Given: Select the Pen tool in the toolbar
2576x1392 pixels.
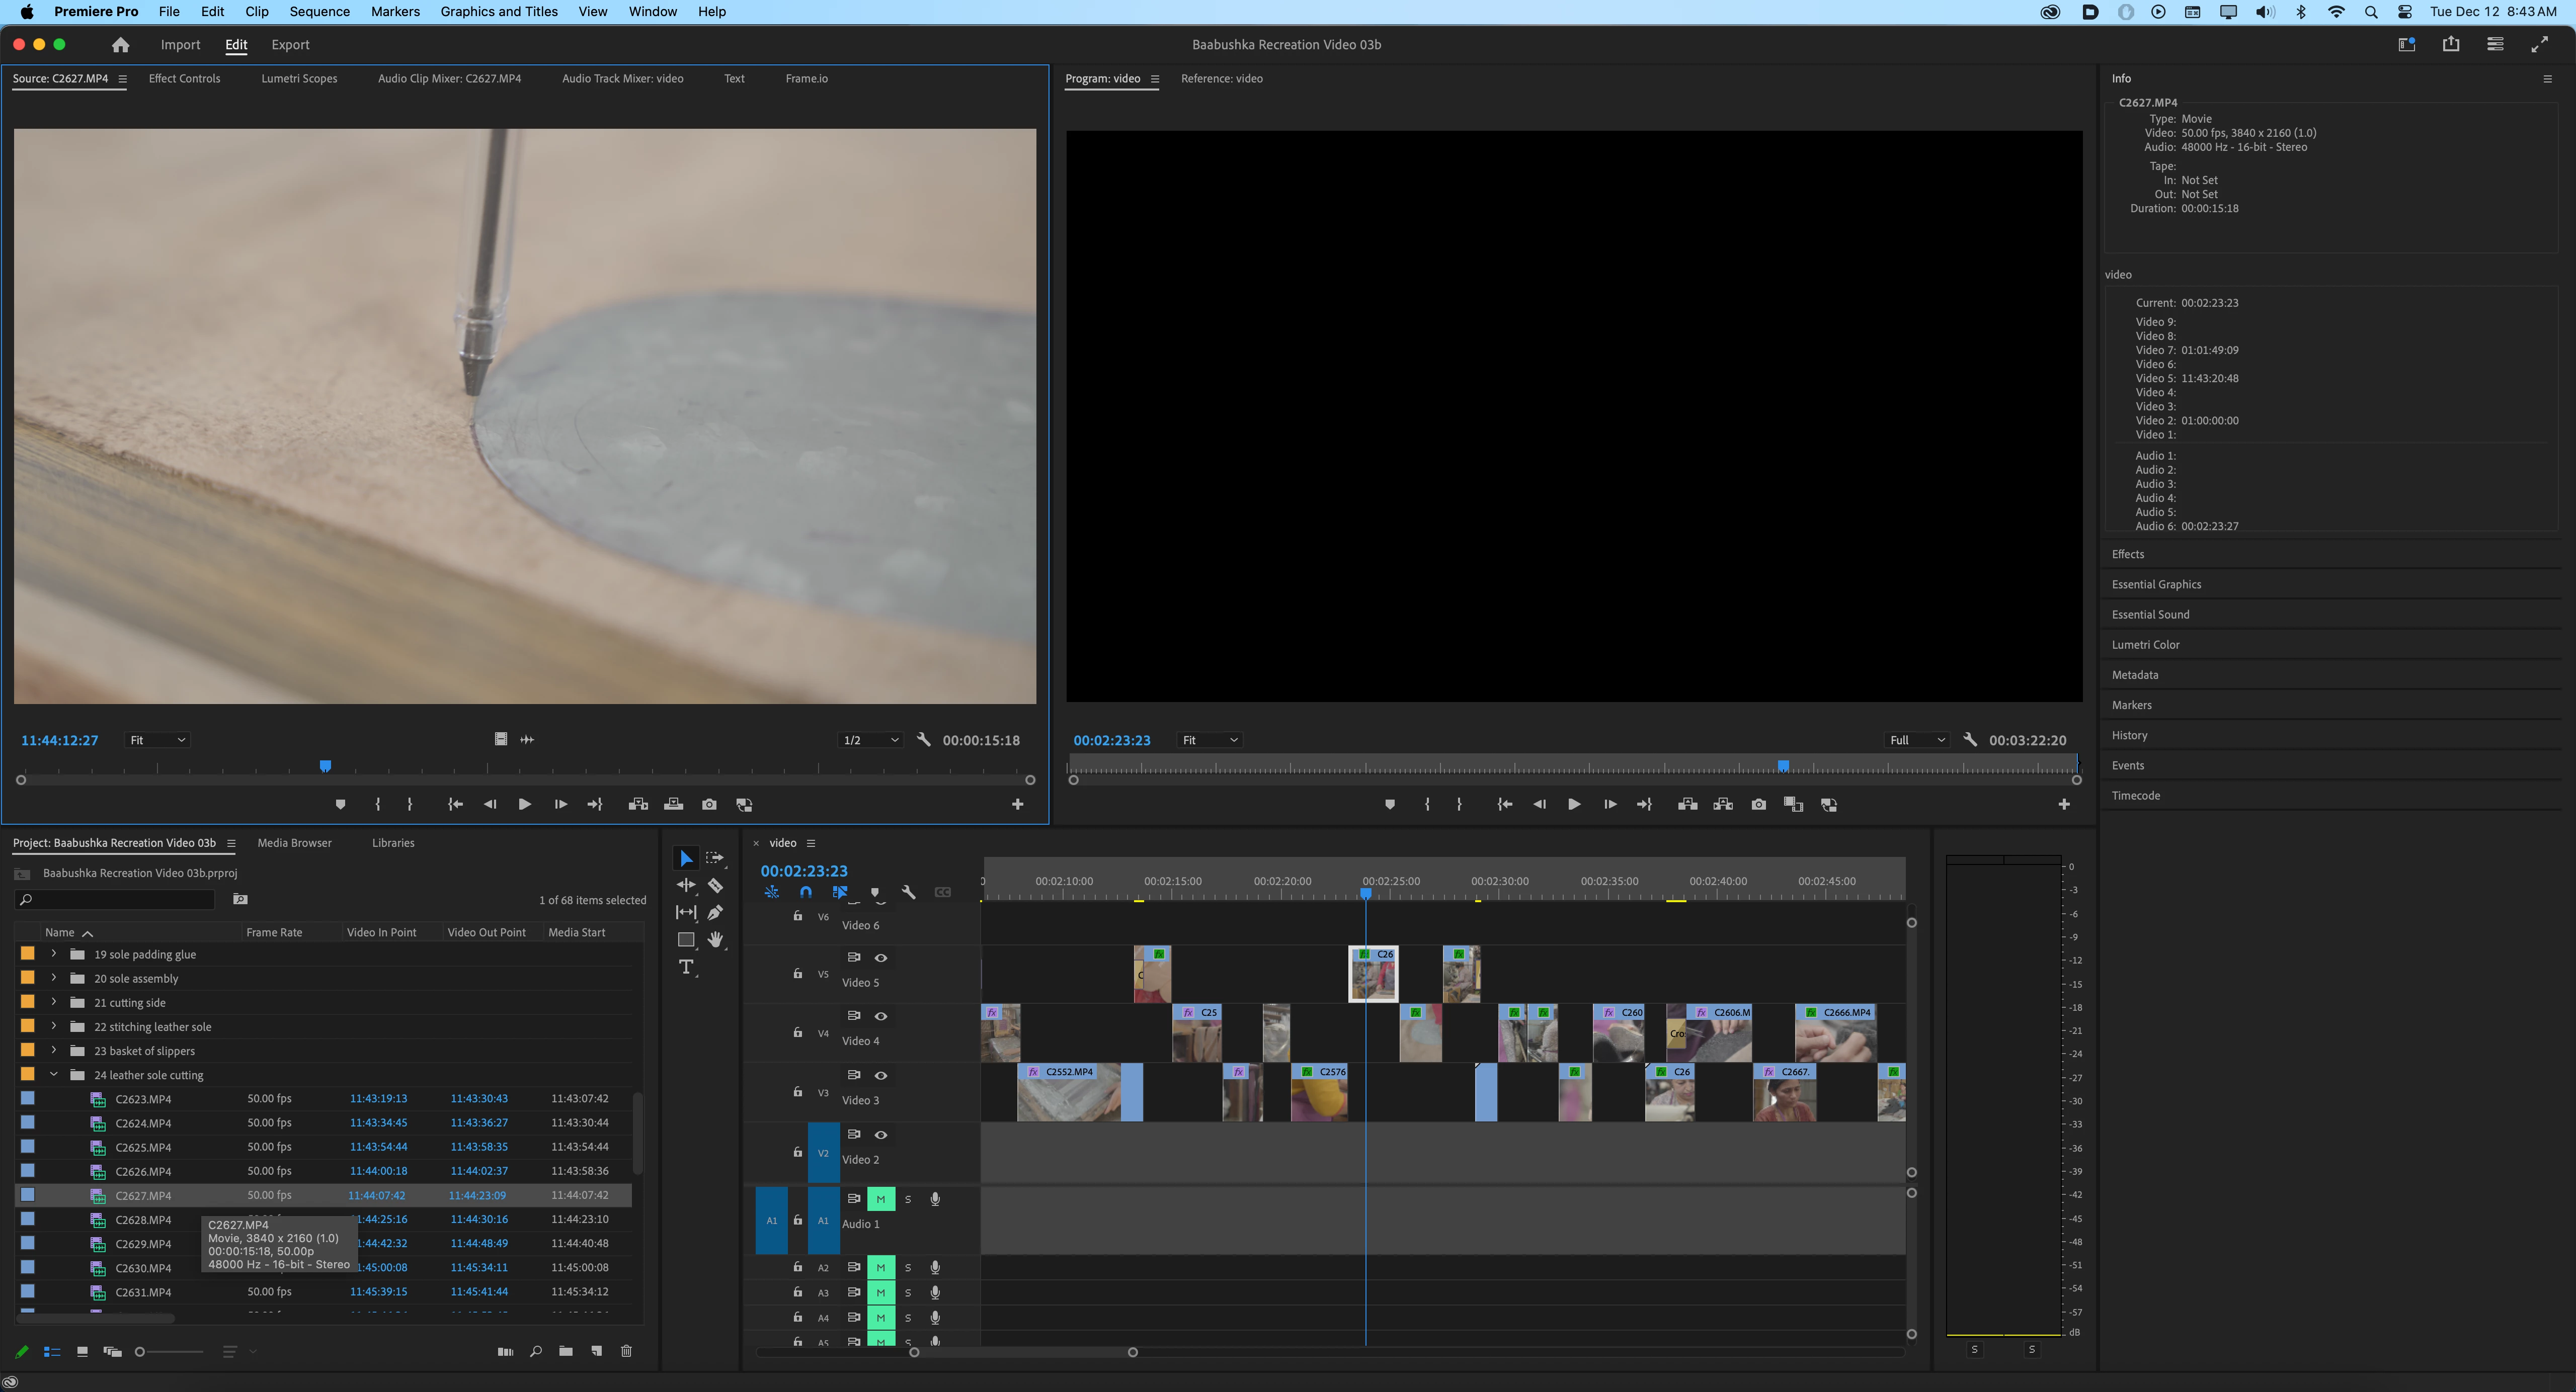Looking at the screenshot, I should tap(715, 912).
